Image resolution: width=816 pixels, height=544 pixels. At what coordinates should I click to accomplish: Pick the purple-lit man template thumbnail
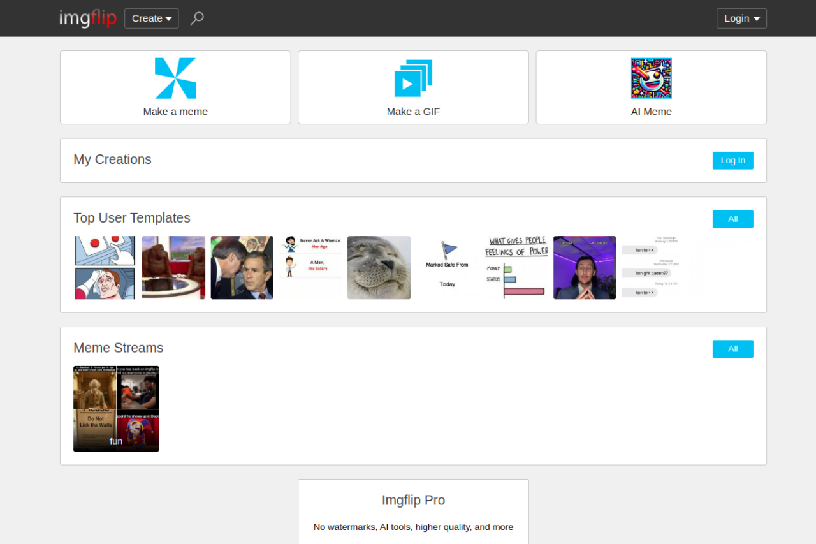pyautogui.click(x=585, y=268)
